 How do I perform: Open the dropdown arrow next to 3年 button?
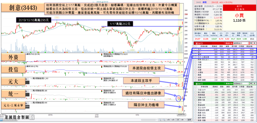click(186, 120)
